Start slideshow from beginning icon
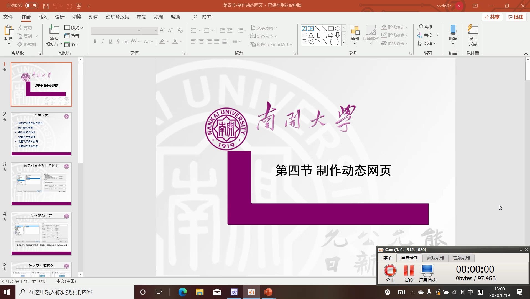The width and height of the screenshot is (530, 299). (x=79, y=6)
